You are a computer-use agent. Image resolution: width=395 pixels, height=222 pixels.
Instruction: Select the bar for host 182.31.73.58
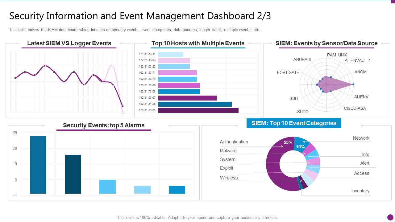pos(179,92)
